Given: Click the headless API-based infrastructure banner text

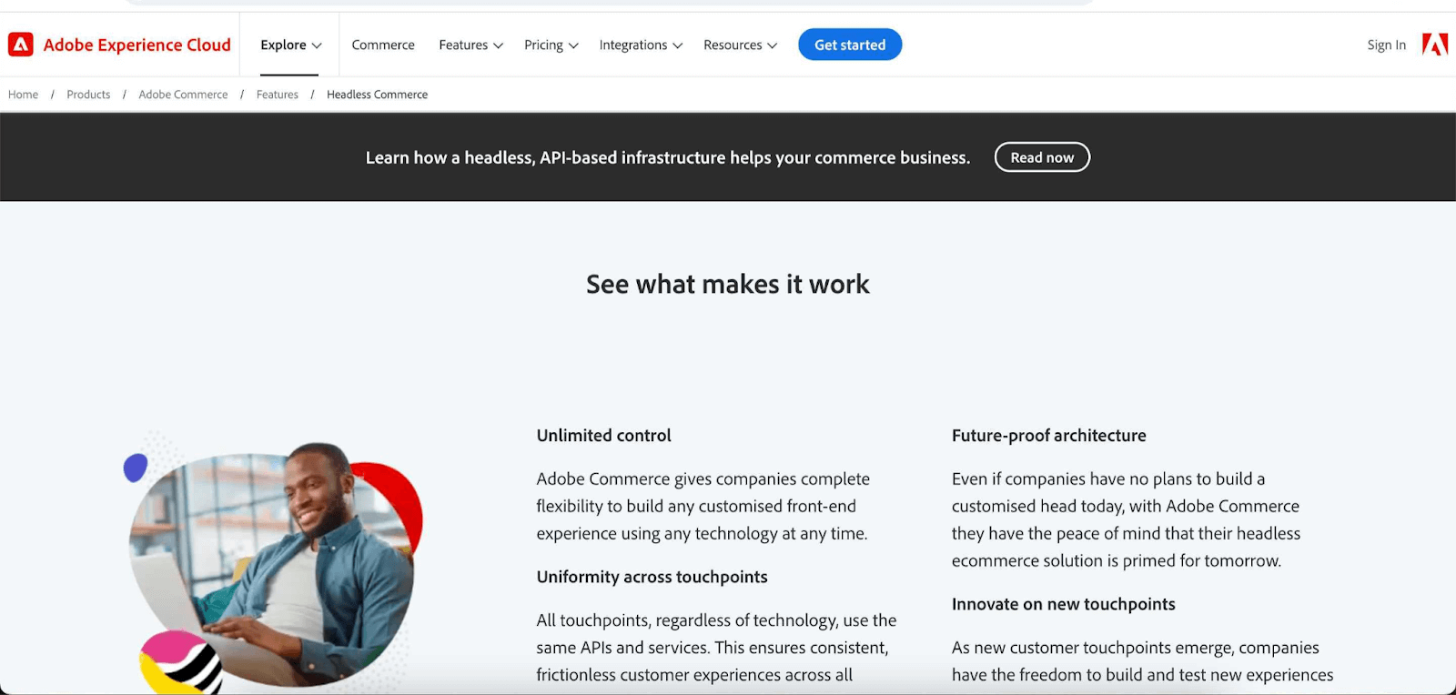Looking at the screenshot, I should coord(668,157).
